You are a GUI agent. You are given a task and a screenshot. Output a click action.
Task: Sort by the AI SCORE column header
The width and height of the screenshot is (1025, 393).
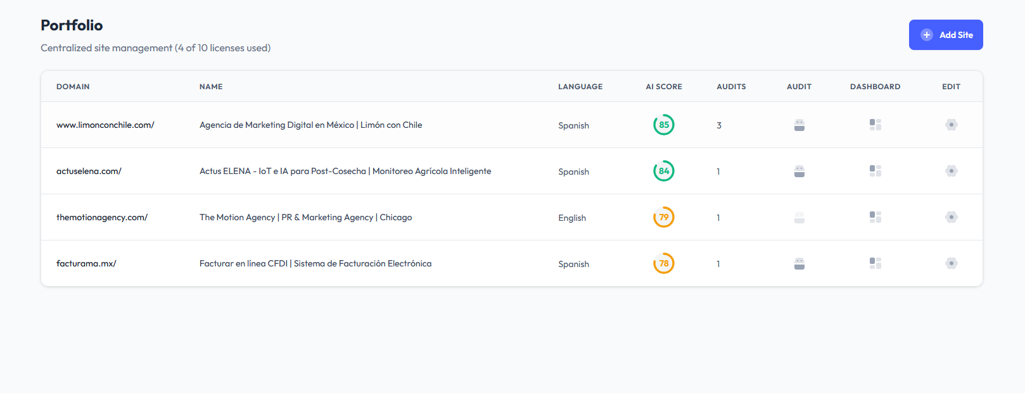(664, 87)
